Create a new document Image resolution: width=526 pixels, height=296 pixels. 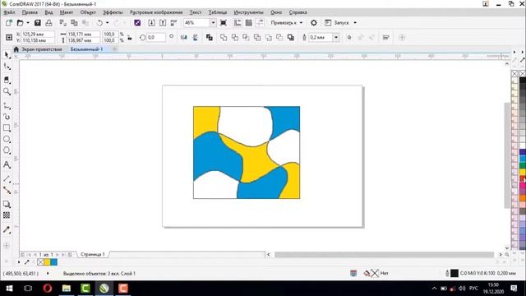tap(9, 23)
